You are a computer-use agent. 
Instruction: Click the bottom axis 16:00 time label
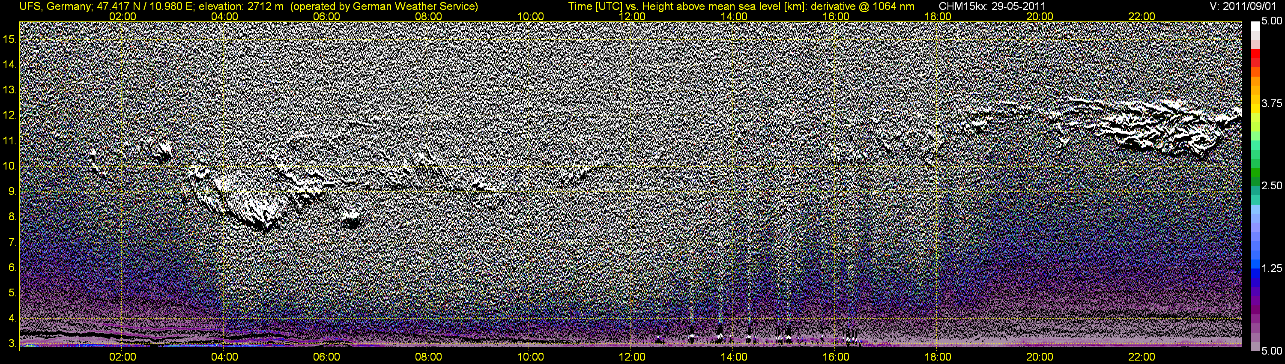(836, 357)
